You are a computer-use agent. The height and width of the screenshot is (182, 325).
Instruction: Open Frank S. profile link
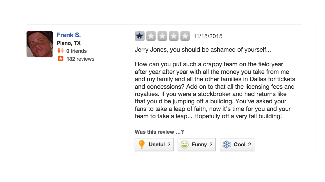tap(69, 35)
